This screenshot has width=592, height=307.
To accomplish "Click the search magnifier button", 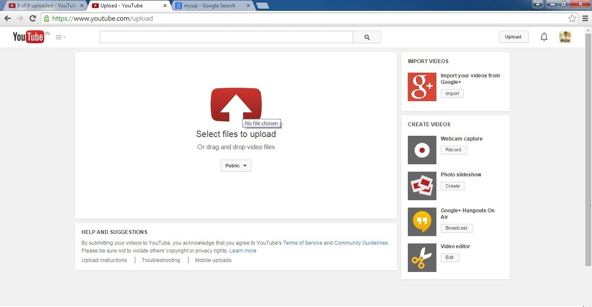I will pos(367,37).
